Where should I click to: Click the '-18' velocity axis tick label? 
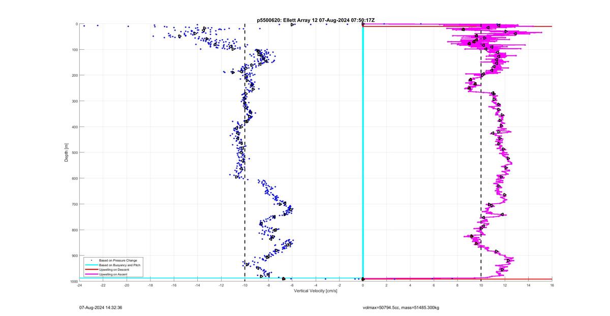[150, 285]
